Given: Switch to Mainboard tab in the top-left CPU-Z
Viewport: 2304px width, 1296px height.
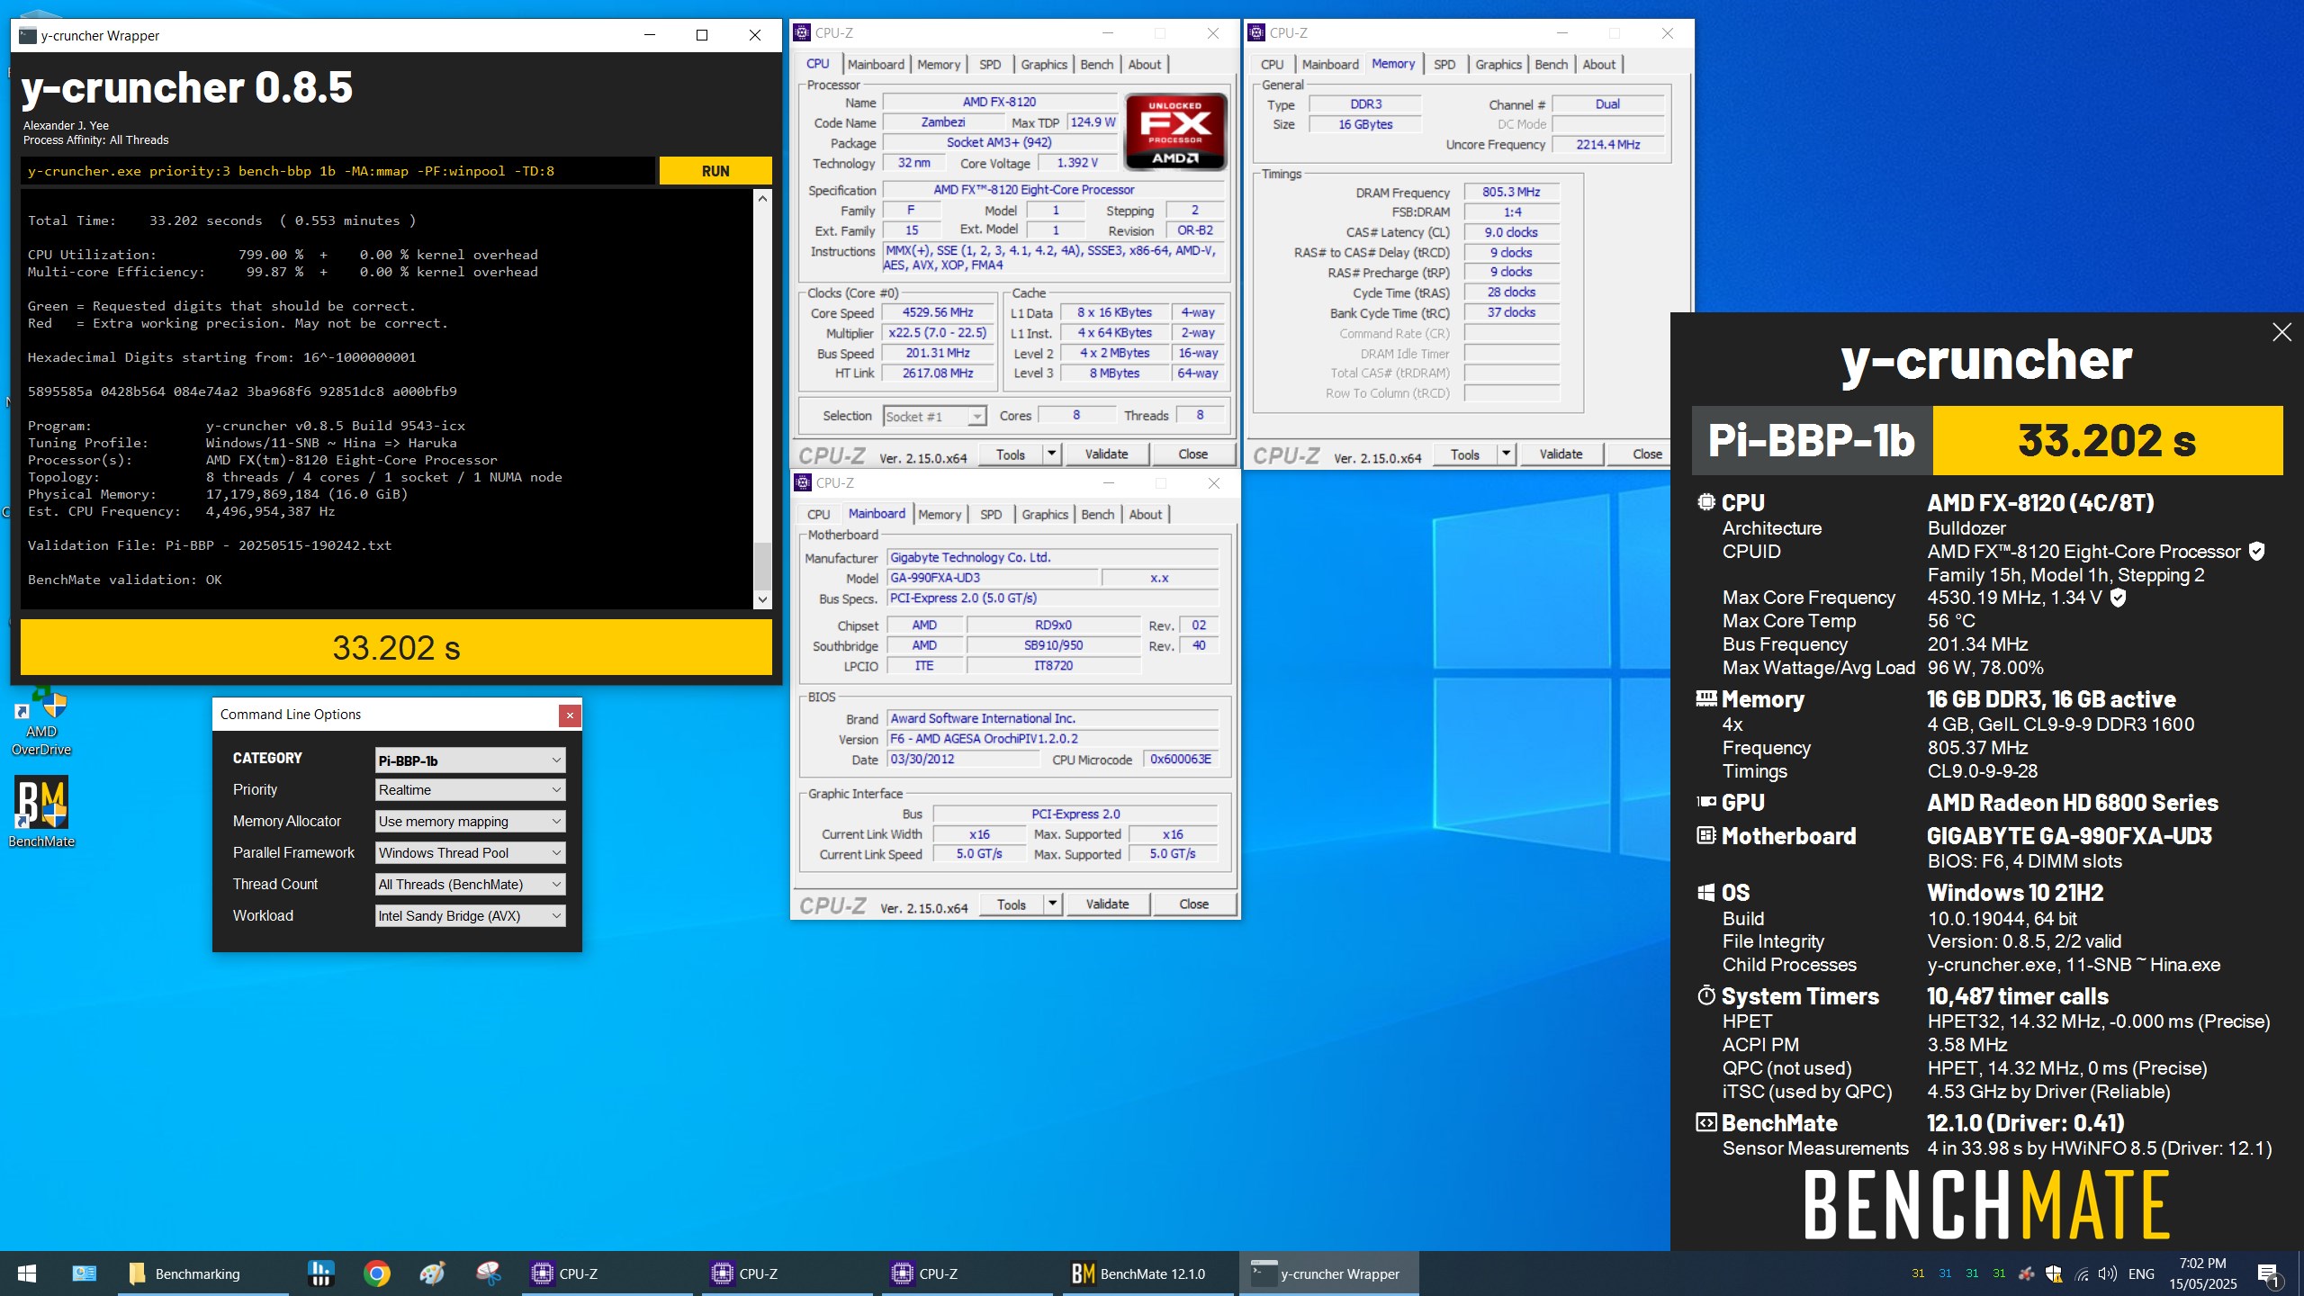Looking at the screenshot, I should click(x=876, y=64).
